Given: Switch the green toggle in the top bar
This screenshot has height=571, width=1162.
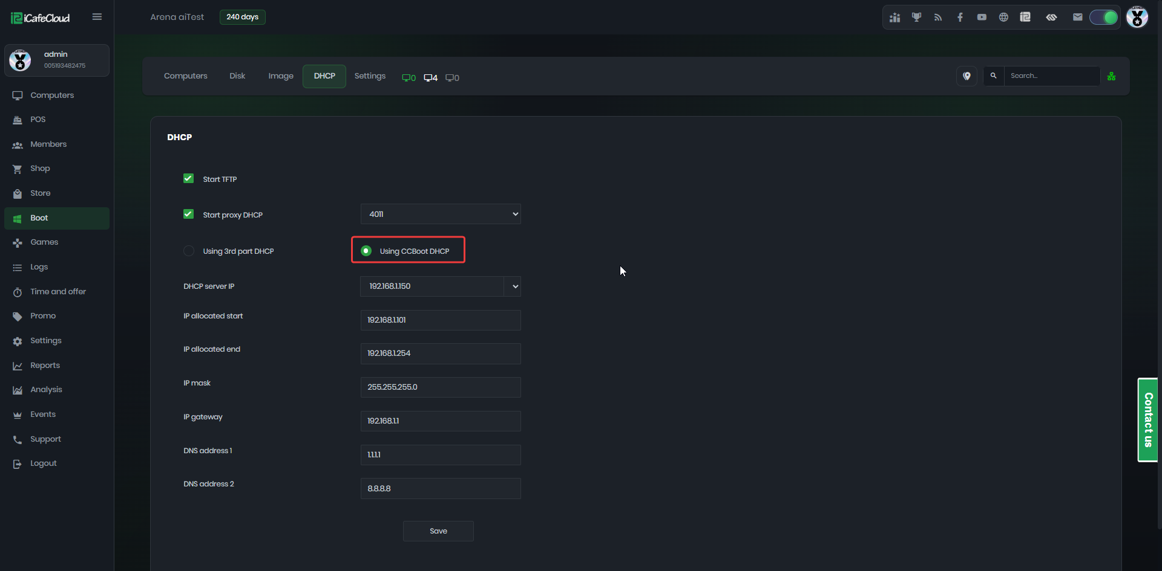Looking at the screenshot, I should (x=1104, y=17).
